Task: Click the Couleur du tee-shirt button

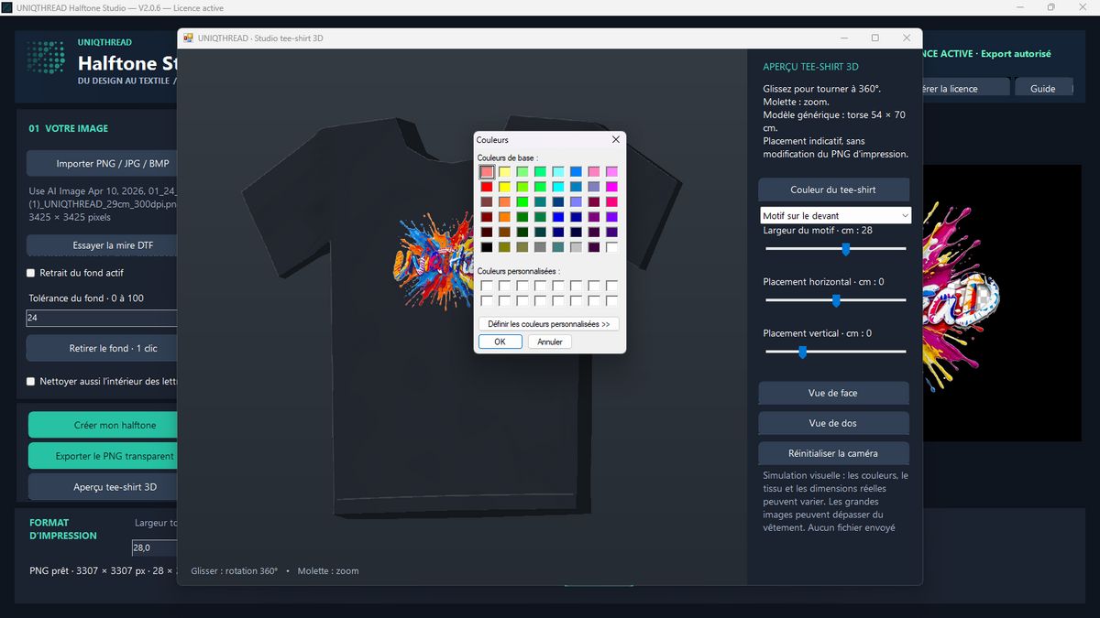Action: pos(833,190)
